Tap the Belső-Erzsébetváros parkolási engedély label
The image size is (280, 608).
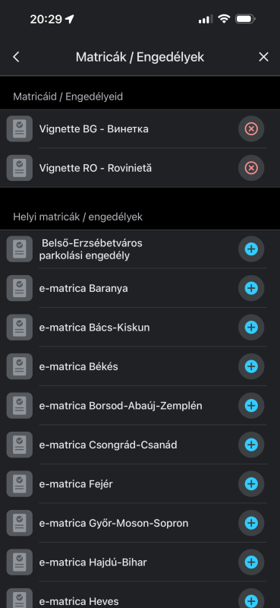[x=91, y=249]
